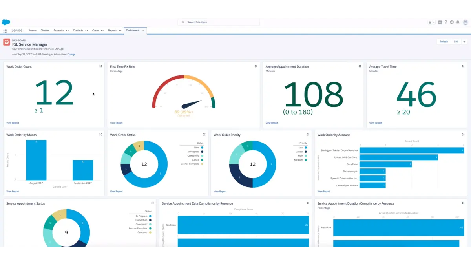Click the Refresh button

pyautogui.click(x=444, y=42)
